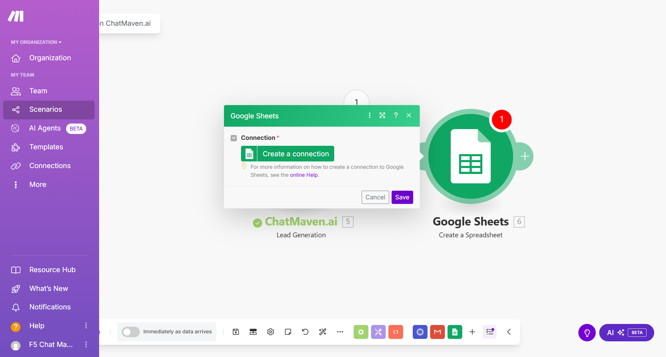This screenshot has height=357, width=666.
Task: Click the plus to add another module
Action: 525,157
